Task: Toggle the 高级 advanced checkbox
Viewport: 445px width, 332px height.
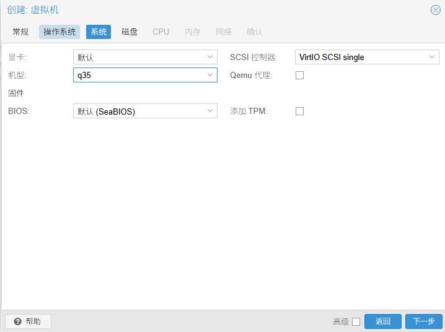Action: point(356,321)
